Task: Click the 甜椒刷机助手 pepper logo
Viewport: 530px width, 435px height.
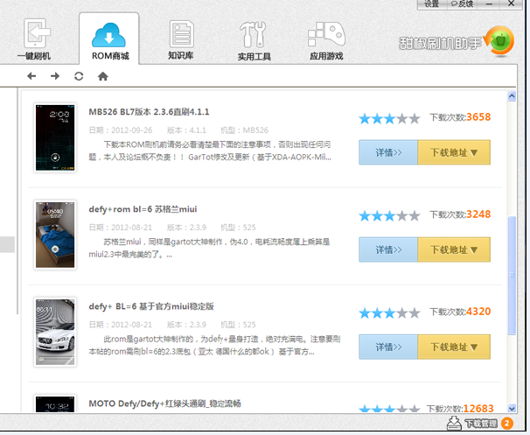Action: [501, 41]
